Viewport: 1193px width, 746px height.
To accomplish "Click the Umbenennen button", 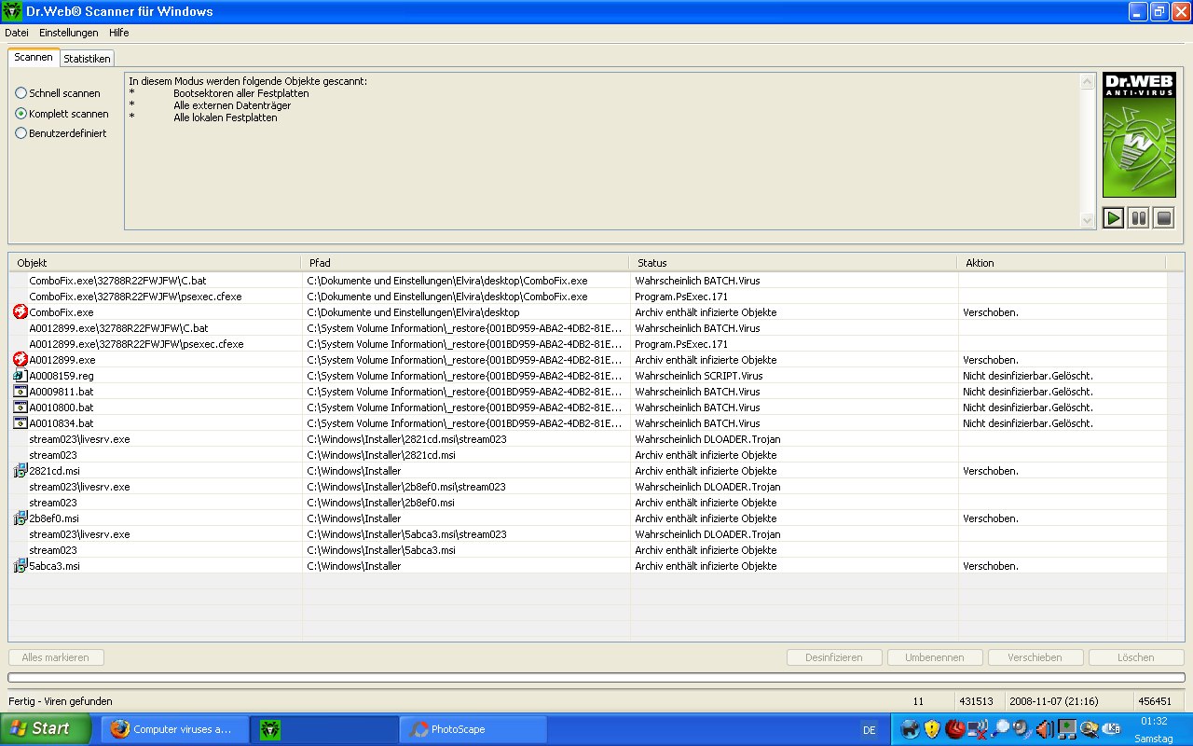I will pos(935,657).
